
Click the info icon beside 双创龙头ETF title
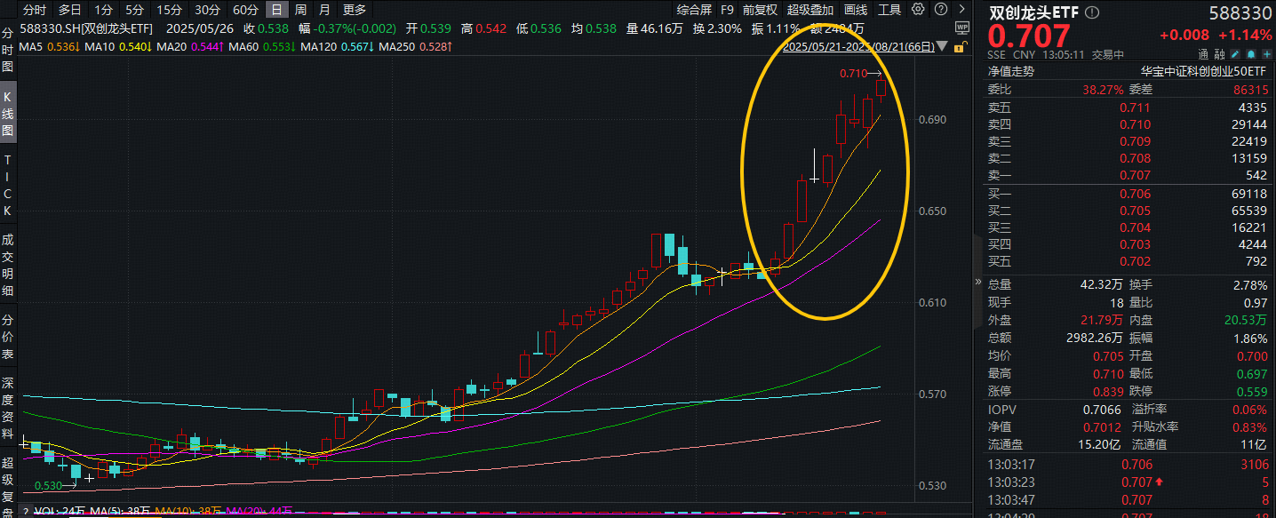[x=1092, y=13]
